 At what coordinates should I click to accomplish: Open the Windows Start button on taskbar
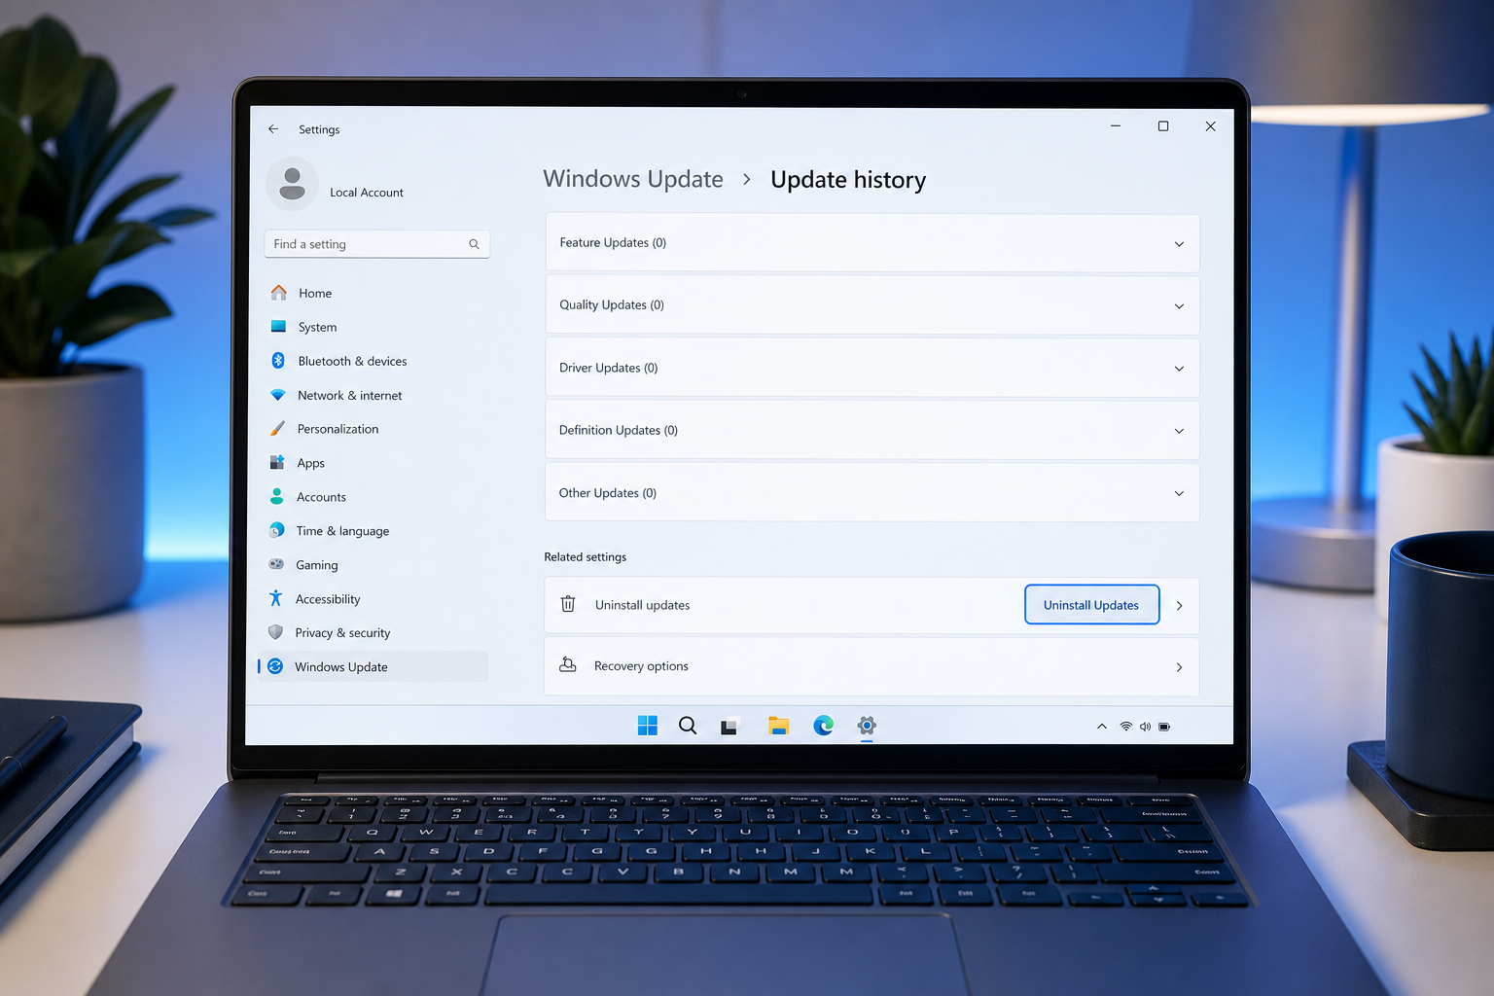(648, 726)
